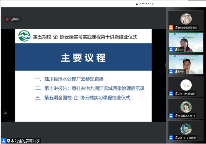Image resolution: width=206 pixels, height=144 pixels.
Task: Click agenda item 陆川县污水处理厂云参观直播
Action: (69, 79)
